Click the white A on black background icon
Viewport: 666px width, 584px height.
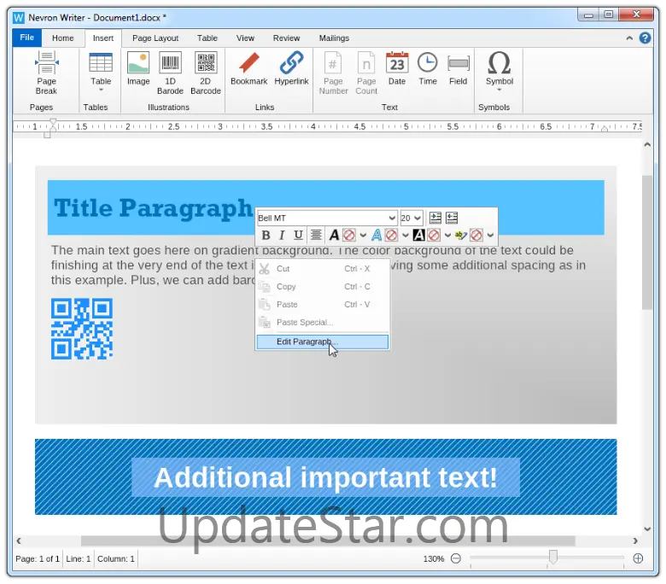pos(418,235)
